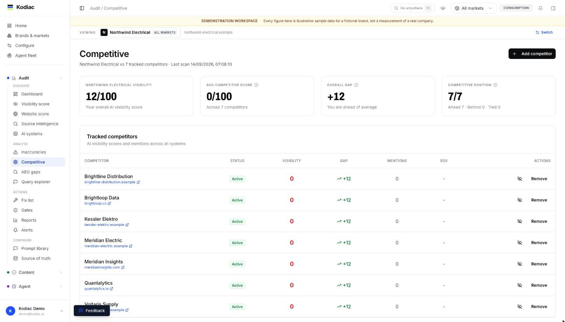Image resolution: width=565 pixels, height=322 pixels.
Task: Hide Brightloop Data competitor
Action: click(520, 200)
